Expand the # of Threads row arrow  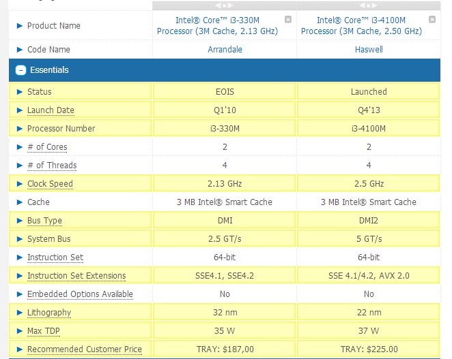20,166
